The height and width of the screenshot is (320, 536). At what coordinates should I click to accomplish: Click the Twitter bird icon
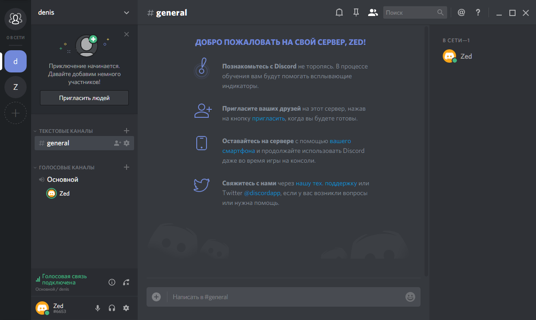pos(202,184)
